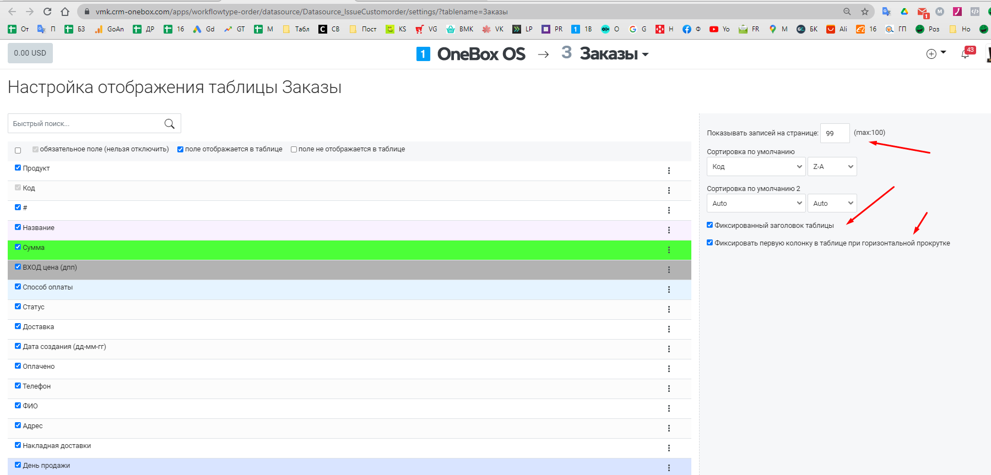Open Facebook bookmark Ф
Viewport: 991px width, 475px height.
(x=691, y=29)
